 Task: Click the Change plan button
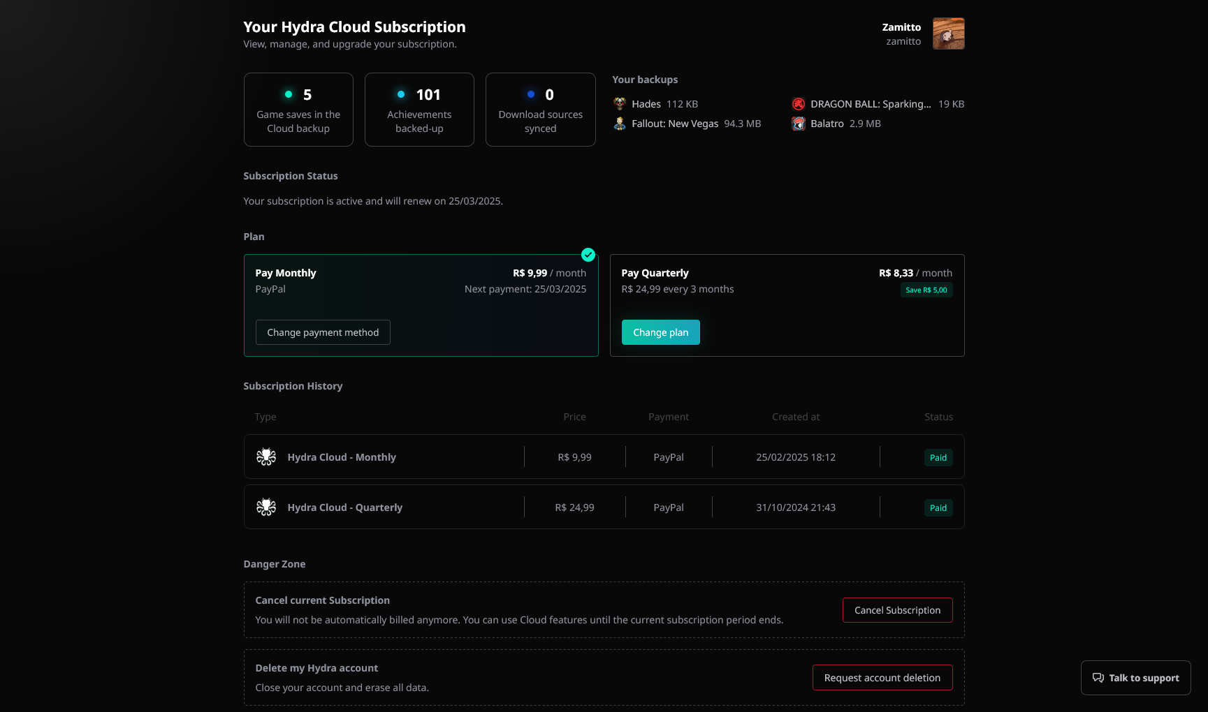660,332
